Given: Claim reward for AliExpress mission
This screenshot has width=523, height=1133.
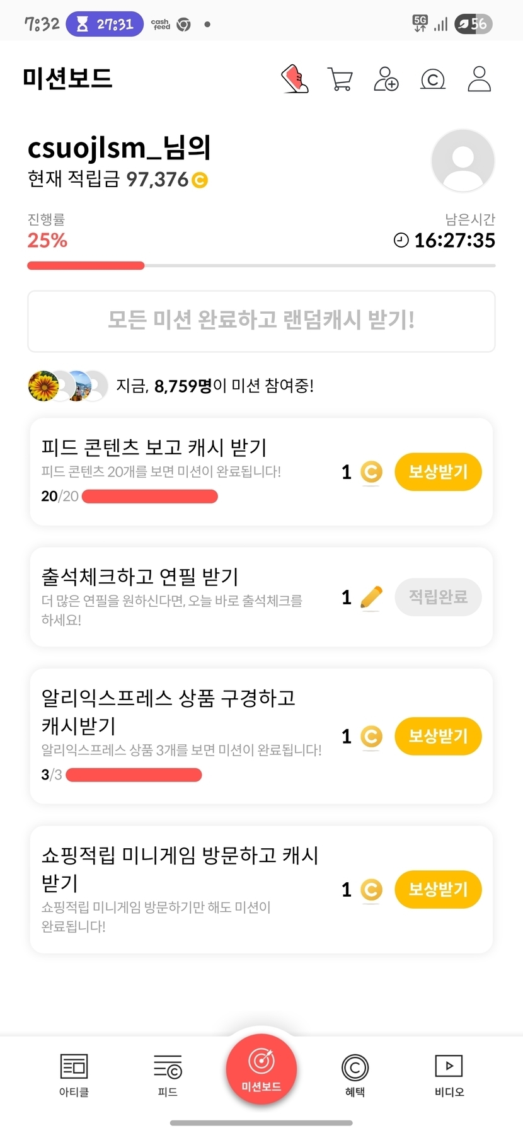Looking at the screenshot, I should [x=438, y=736].
